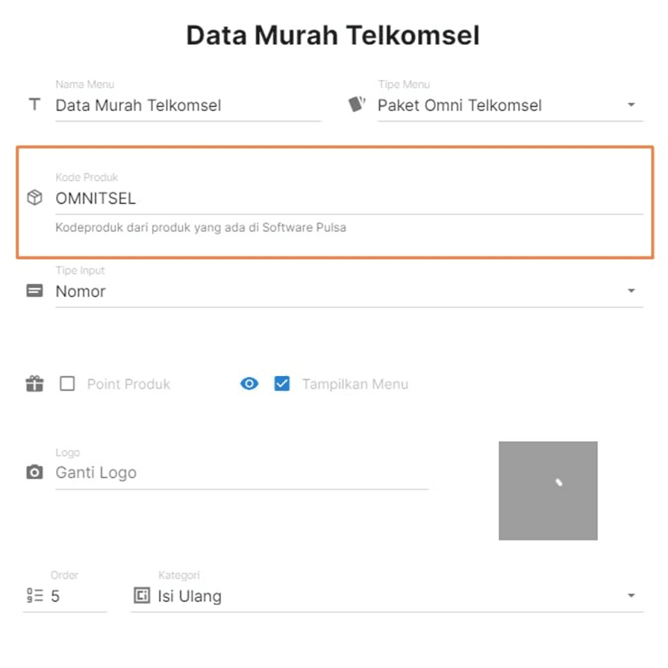Click the camera icon beside Ganti Logo

click(x=34, y=472)
